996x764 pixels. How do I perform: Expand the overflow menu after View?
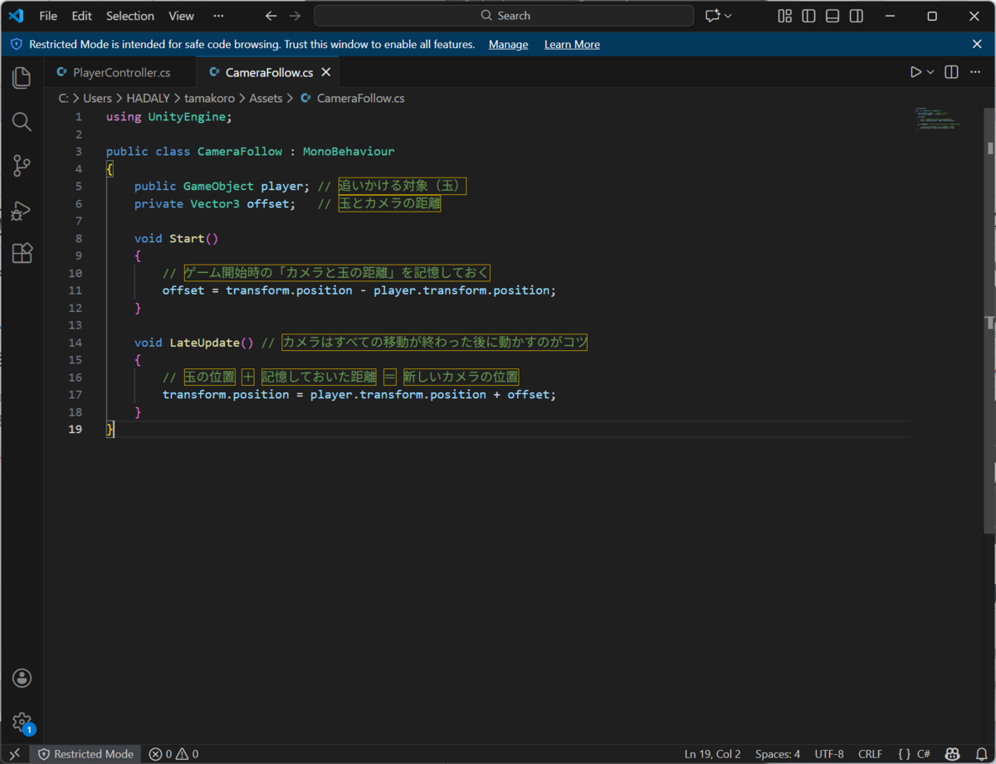click(x=218, y=16)
